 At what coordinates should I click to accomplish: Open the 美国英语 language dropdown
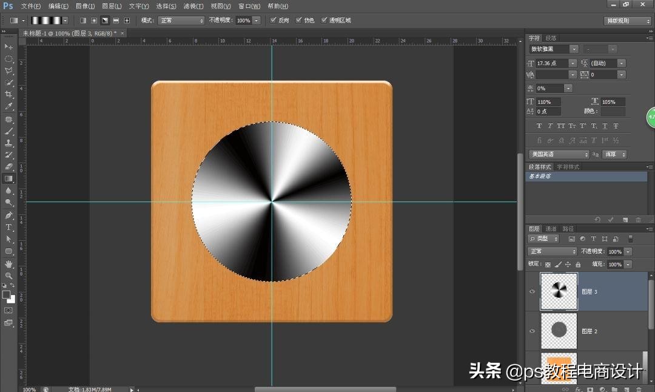[558, 154]
